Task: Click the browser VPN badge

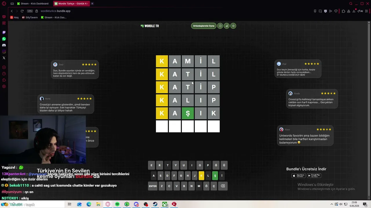Action: (x=30, y=11)
